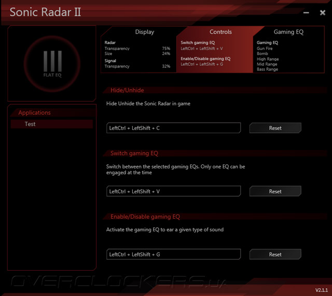
Task: Select the Test application entry
Action: (x=52, y=124)
